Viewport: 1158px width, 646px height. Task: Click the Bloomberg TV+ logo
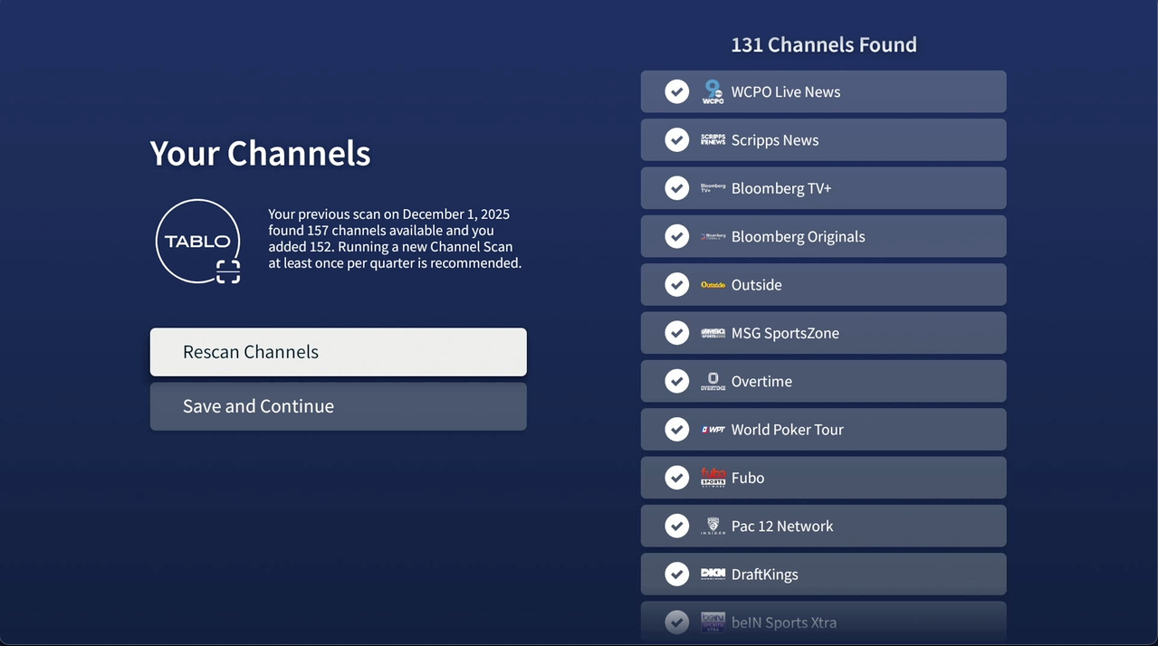[713, 187]
